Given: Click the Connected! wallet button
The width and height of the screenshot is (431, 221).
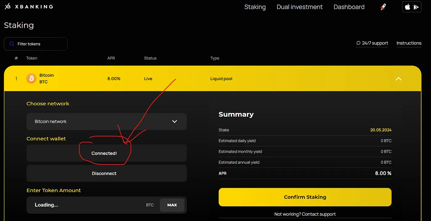Looking at the screenshot, I should click(107, 153).
